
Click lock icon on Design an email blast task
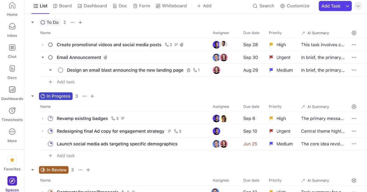pyautogui.click(x=188, y=70)
